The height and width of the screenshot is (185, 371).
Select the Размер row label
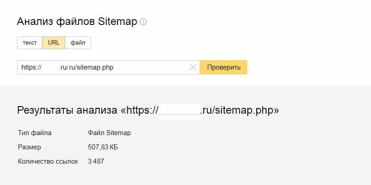click(x=29, y=147)
